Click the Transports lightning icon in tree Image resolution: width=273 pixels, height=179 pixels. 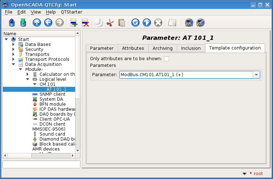pyautogui.click(x=21, y=54)
